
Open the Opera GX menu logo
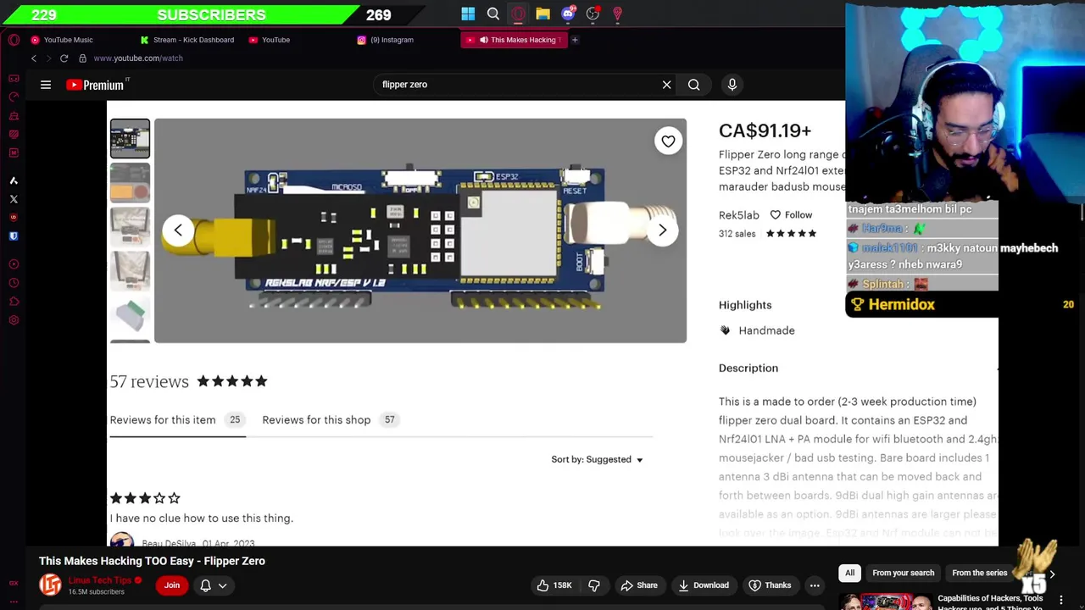coord(14,40)
